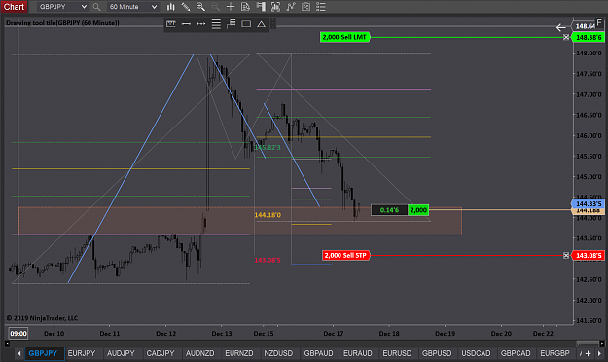Click the drawing tool tile grip handle
Viewport: 608px width, 362px height.
point(273,24)
